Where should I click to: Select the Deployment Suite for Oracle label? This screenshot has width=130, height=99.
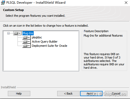pos(50,46)
